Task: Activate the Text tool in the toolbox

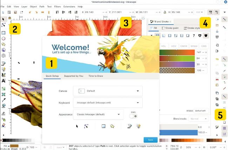Action: point(4,80)
